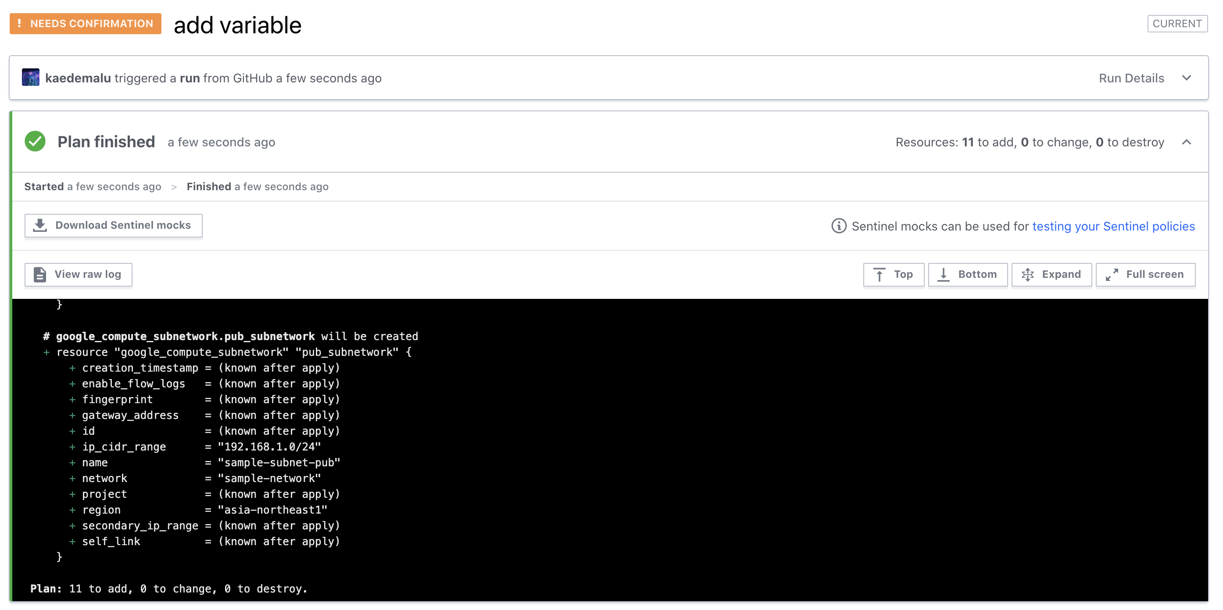Click the self_link log line
The height and width of the screenshot is (610, 1223).
click(x=204, y=541)
